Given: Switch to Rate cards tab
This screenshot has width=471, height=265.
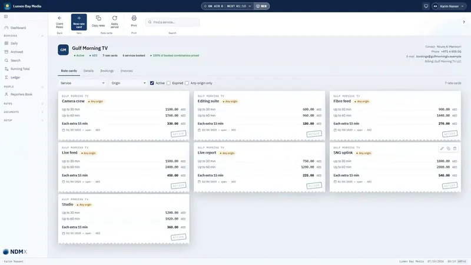Looking at the screenshot, I should click(x=69, y=71).
